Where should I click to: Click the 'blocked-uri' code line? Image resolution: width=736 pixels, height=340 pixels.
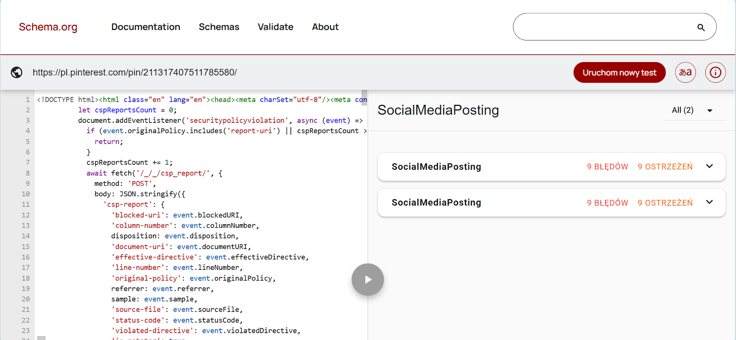177,215
